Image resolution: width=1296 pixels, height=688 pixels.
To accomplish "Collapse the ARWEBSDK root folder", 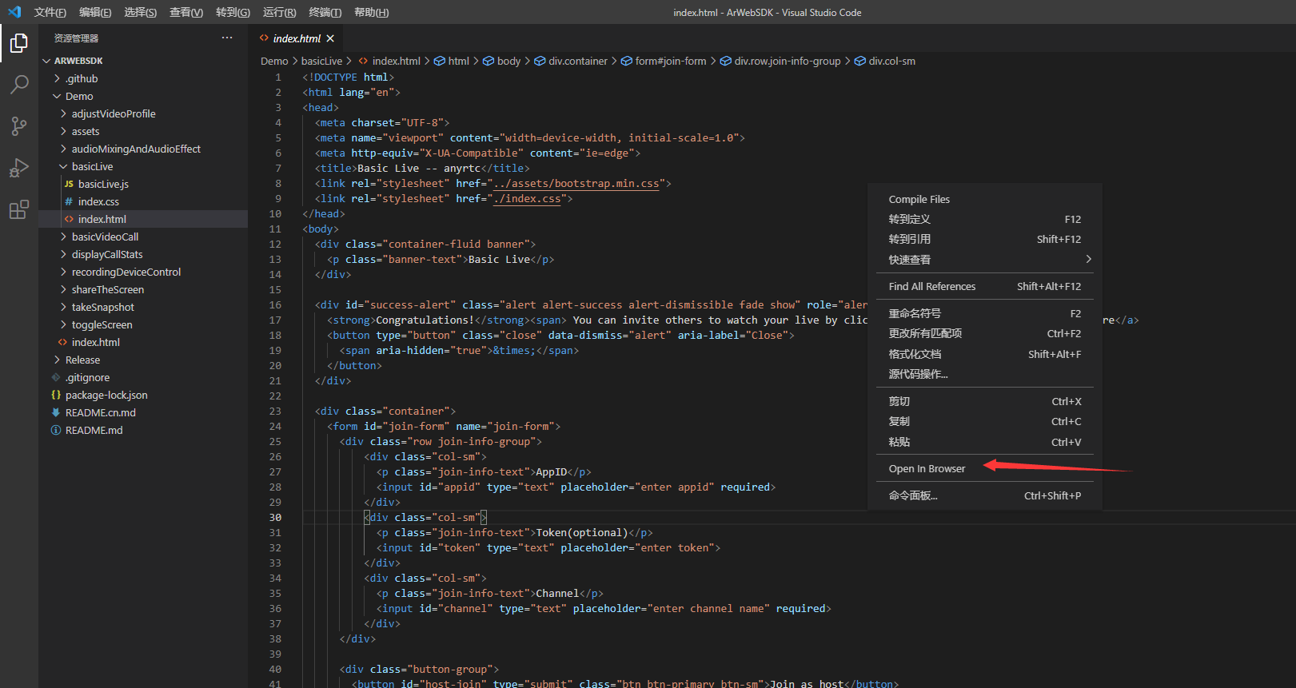I will pyautogui.click(x=46, y=61).
